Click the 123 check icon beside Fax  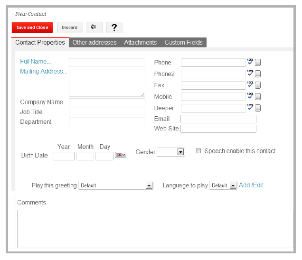pyautogui.click(x=250, y=84)
